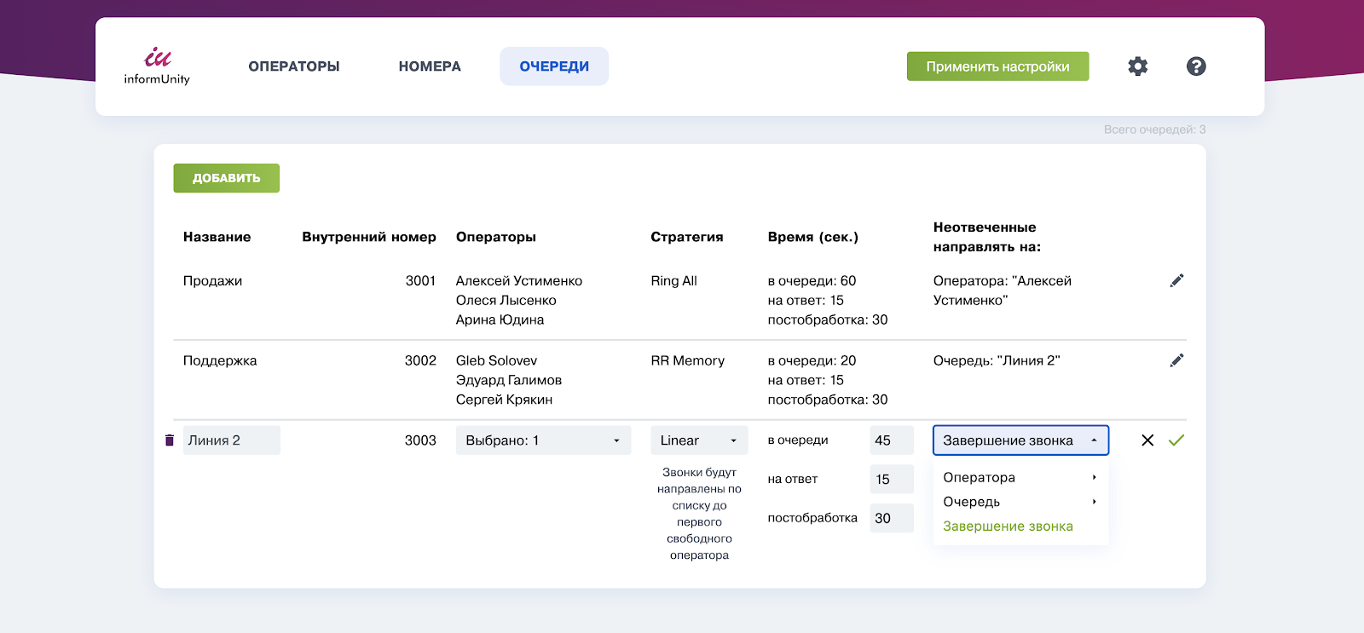This screenshot has width=1364, height=633.
Task: Click operator Алексей Устименко in Продажи row
Action: [519, 281]
